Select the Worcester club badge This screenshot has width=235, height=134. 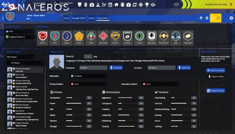(188, 38)
